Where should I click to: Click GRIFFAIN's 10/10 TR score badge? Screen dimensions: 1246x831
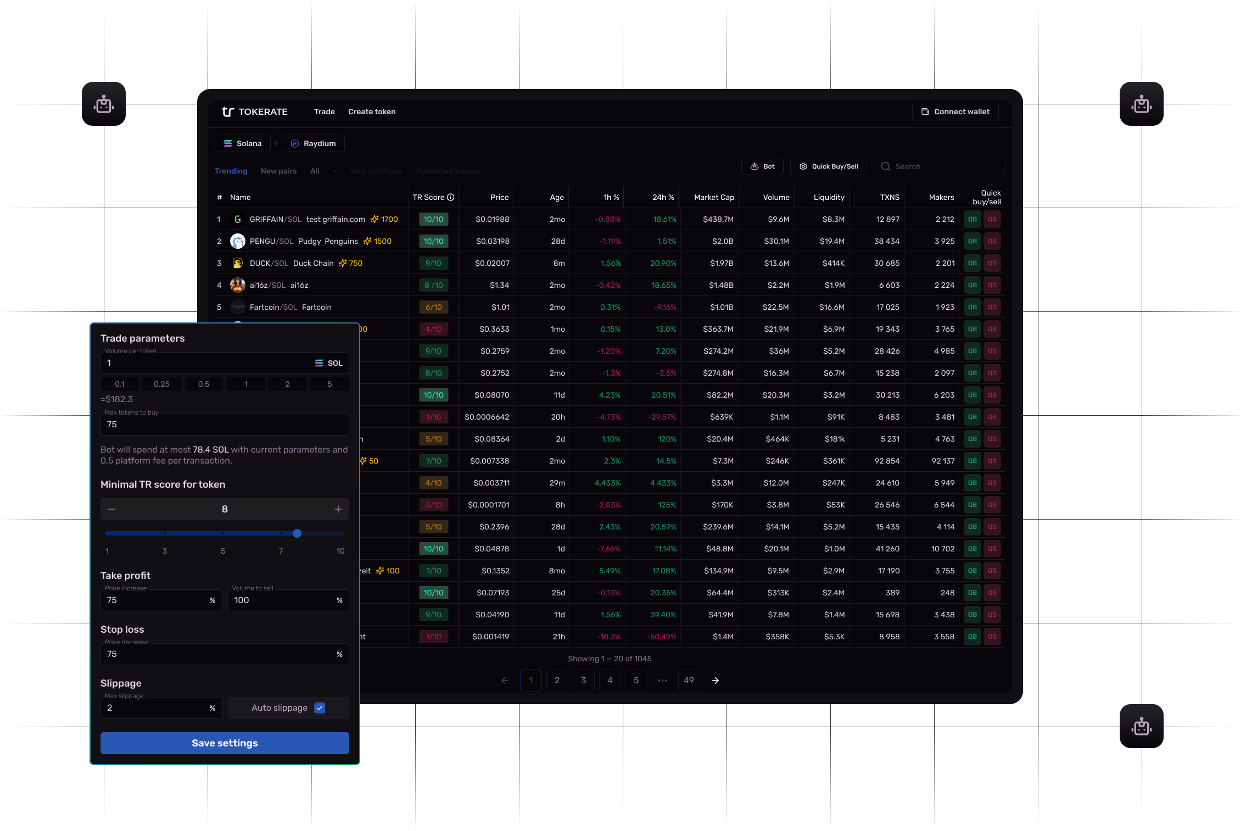[x=433, y=219]
